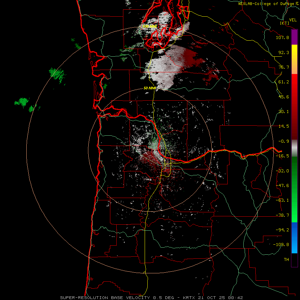This screenshot has height=300, width=300.
Task: Select the 92.3 velocity scale value
Action: (x=284, y=52)
